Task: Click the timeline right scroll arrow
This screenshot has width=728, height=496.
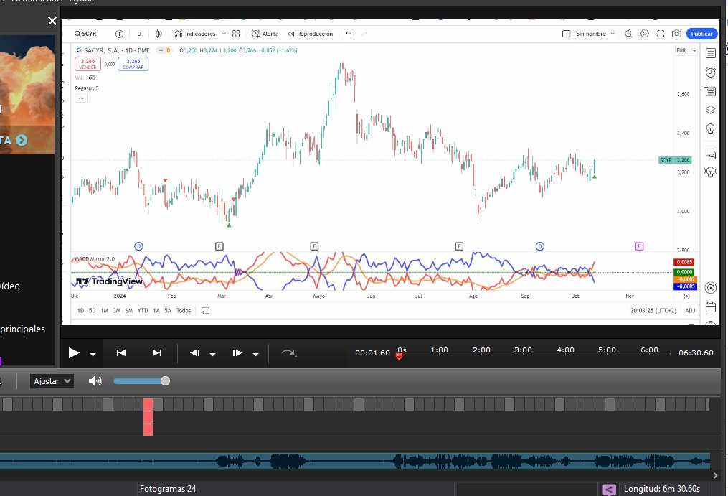Action: (x=715, y=476)
